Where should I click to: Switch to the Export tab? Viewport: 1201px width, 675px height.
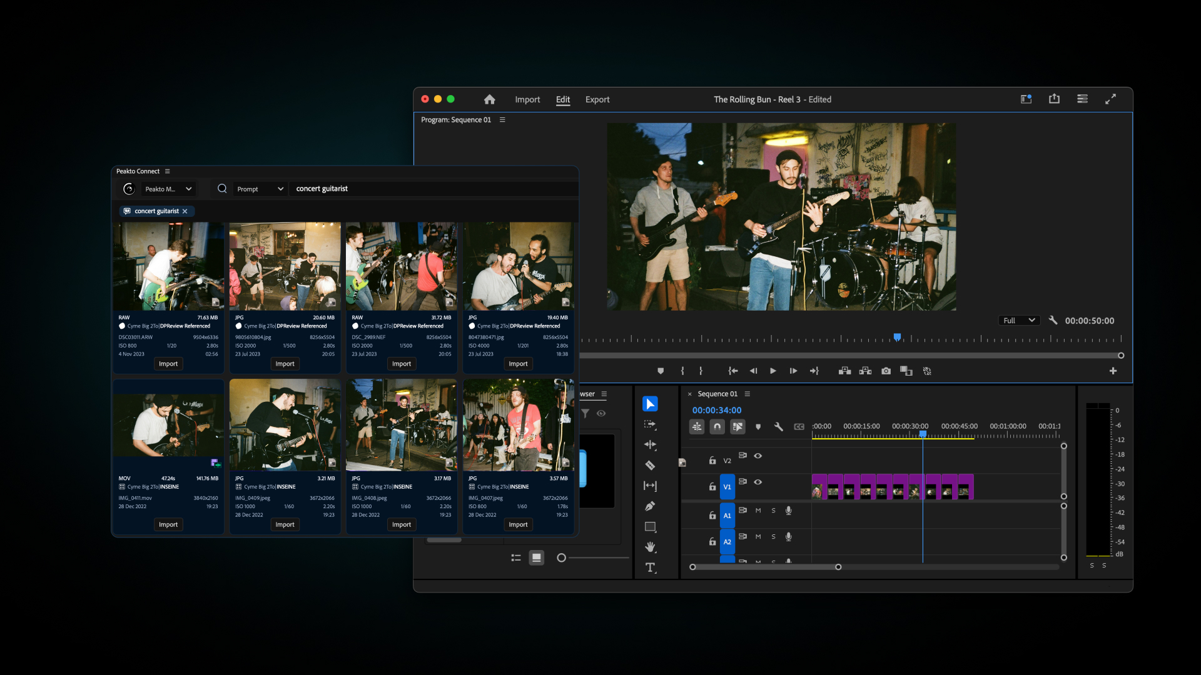pyautogui.click(x=597, y=99)
